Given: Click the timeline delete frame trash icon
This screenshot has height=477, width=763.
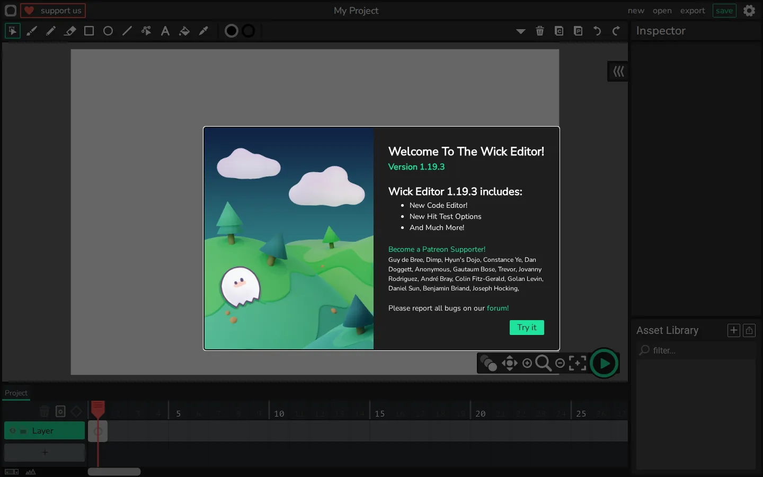Looking at the screenshot, I should [45, 411].
